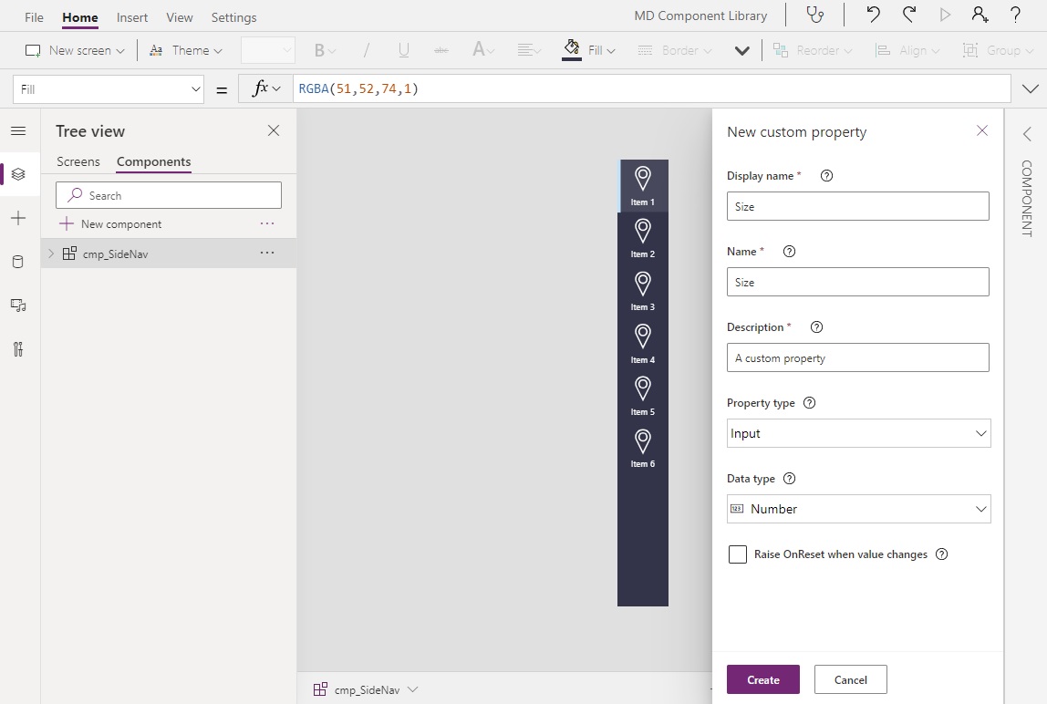Open the Tree view panel icon
Screen dimensions: 1047x704
point(19,173)
